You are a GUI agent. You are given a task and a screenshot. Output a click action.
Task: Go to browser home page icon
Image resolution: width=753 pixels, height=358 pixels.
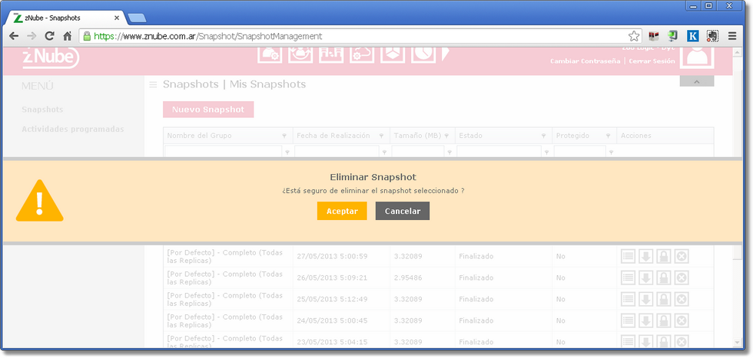point(68,36)
